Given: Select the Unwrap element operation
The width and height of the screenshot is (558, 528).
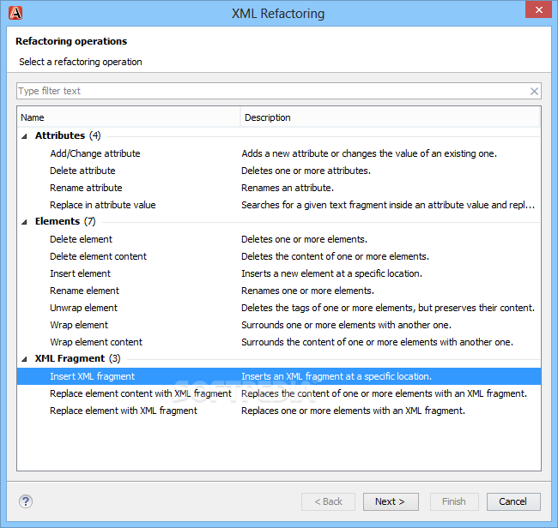Looking at the screenshot, I should tap(83, 308).
